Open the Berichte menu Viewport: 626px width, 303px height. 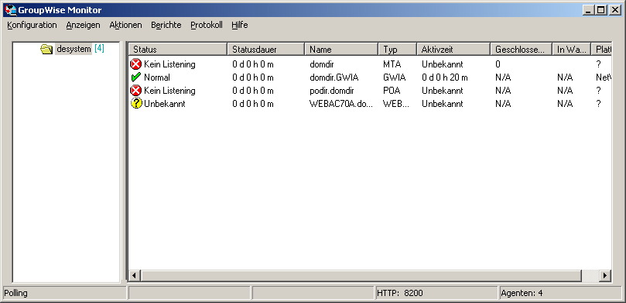point(166,25)
